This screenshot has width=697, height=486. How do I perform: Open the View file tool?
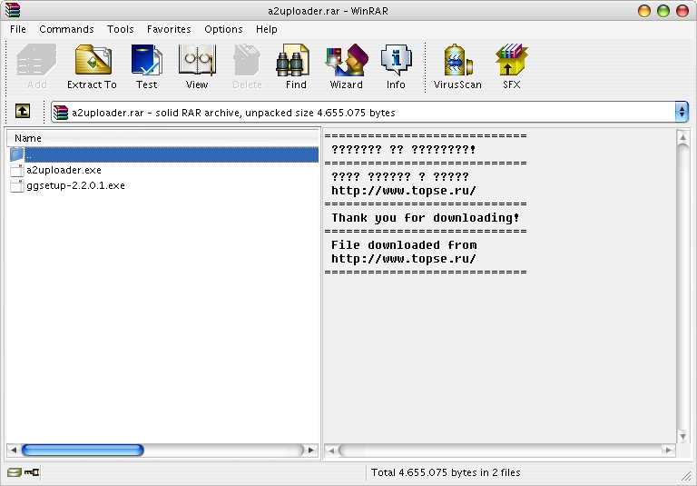[x=197, y=66]
